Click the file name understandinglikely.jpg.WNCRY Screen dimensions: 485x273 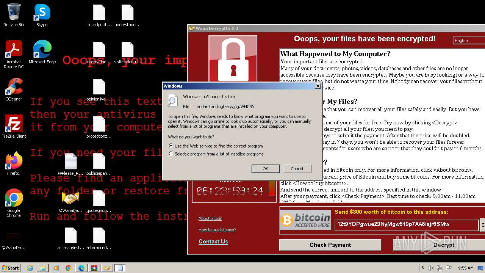pos(225,107)
